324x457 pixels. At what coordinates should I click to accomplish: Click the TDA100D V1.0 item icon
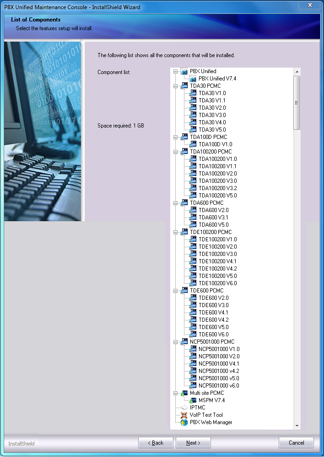[x=193, y=144]
